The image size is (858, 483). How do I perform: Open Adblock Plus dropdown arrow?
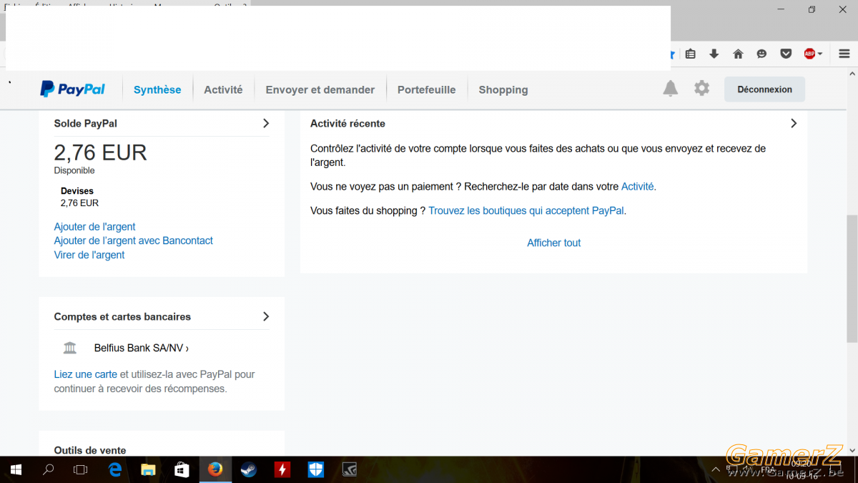point(820,54)
